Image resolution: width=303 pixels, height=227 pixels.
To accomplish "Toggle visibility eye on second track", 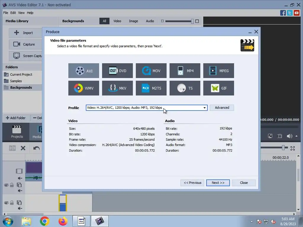I will pyautogui.click(x=6, y=185).
